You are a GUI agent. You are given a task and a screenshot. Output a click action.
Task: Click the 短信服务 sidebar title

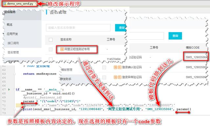click(x=10, y=12)
